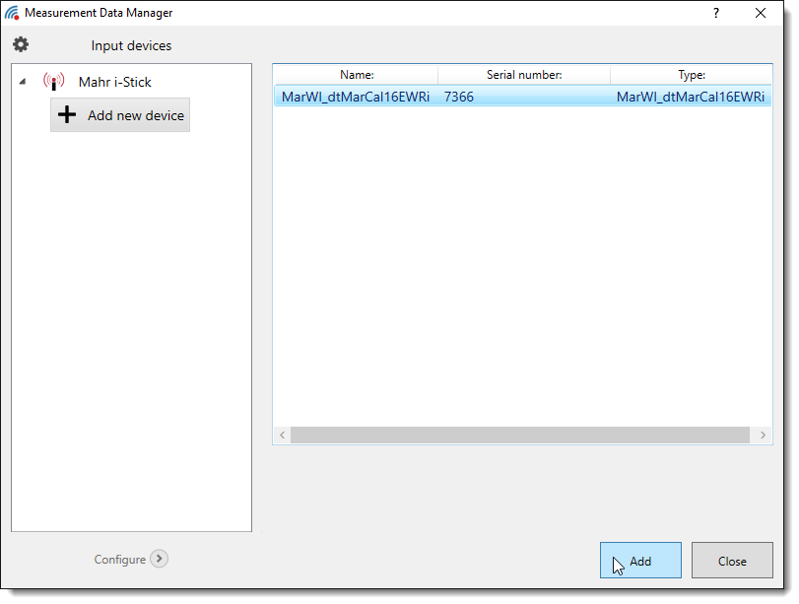Open the help question mark in title bar
This screenshot has height=604, width=799.
[x=715, y=13]
